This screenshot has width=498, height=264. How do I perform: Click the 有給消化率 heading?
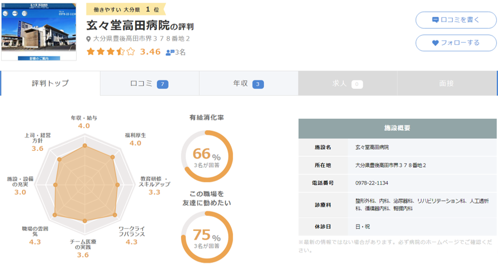207,117
